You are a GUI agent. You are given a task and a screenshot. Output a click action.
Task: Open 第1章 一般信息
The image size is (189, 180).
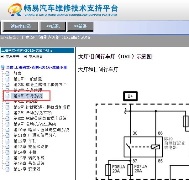tap(28, 79)
